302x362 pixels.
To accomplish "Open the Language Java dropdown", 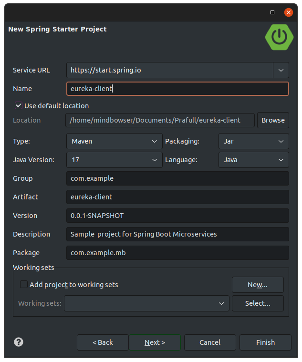I will [x=253, y=160].
